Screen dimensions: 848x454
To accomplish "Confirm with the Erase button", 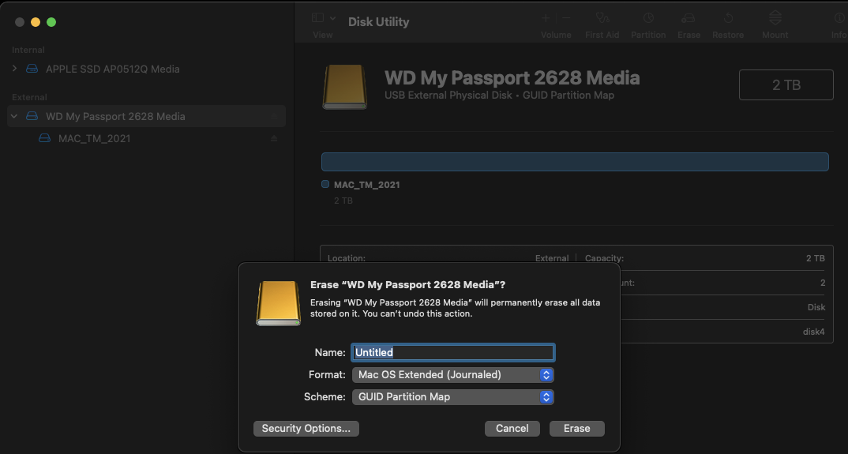I will (577, 428).
